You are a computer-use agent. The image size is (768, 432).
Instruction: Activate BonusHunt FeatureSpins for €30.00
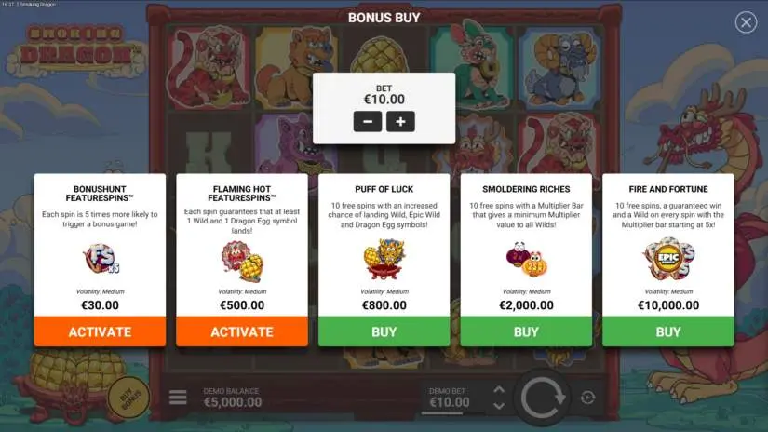coord(100,331)
